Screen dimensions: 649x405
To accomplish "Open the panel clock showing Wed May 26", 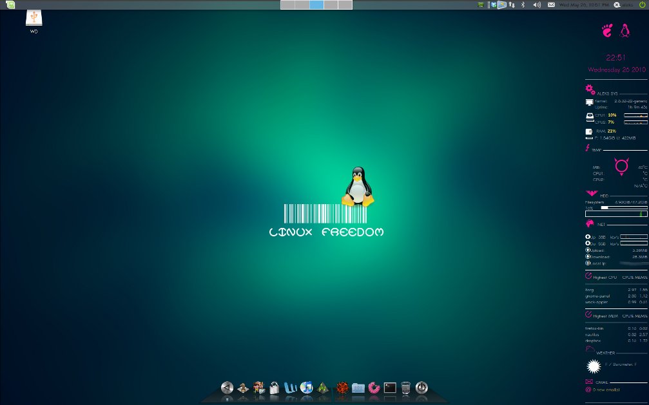I will 584,5.
